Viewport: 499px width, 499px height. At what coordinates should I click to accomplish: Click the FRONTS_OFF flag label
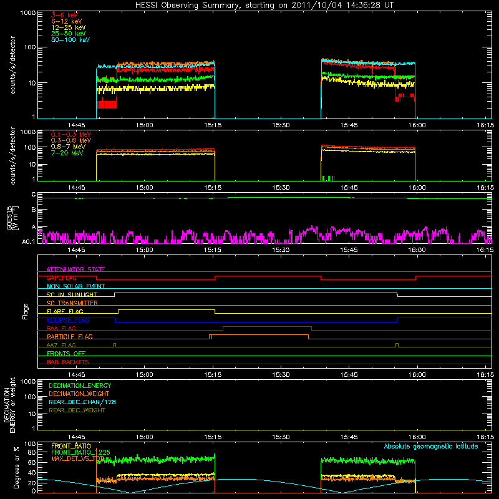tap(66, 353)
